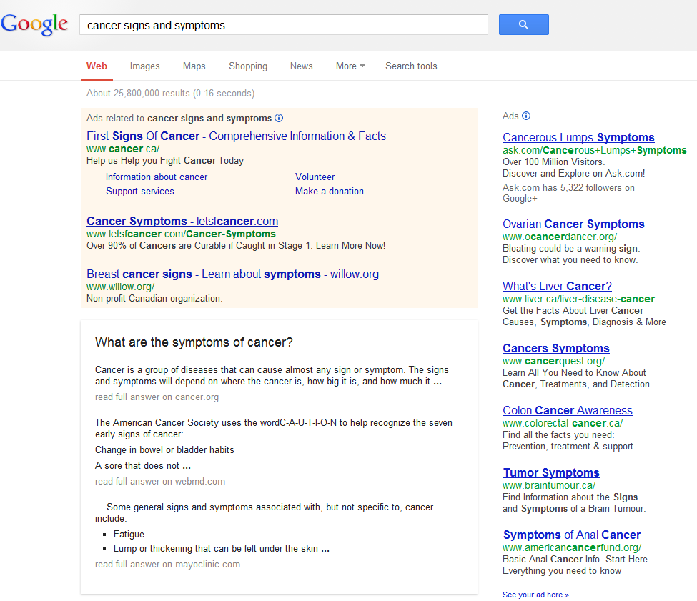
Task: Open the More dropdown menu
Action: point(350,66)
